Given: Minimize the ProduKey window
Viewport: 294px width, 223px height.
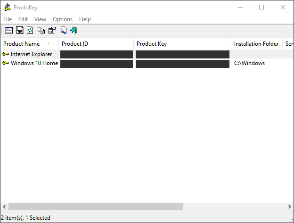Looking at the screenshot, I should coord(240,8).
